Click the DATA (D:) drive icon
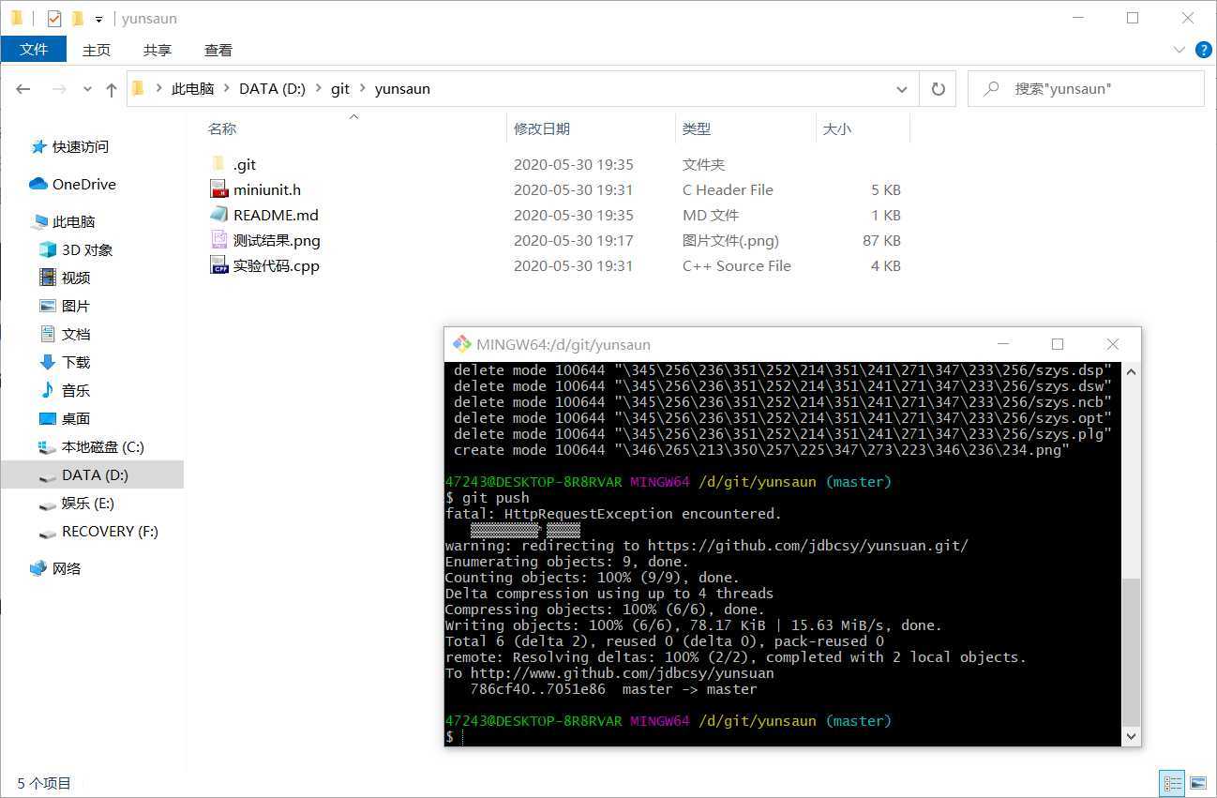 coord(48,476)
